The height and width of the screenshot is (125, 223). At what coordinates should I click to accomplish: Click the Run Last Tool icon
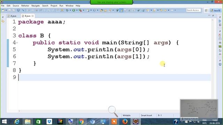point(80,10)
